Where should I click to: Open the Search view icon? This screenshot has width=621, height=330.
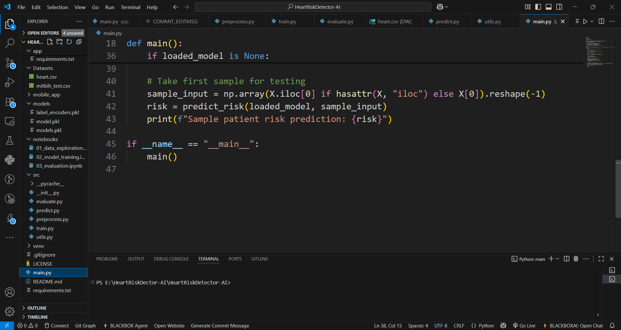tap(10, 43)
